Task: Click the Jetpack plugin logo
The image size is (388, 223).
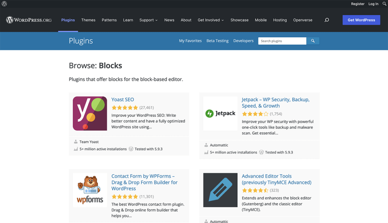Action: tap(220, 113)
